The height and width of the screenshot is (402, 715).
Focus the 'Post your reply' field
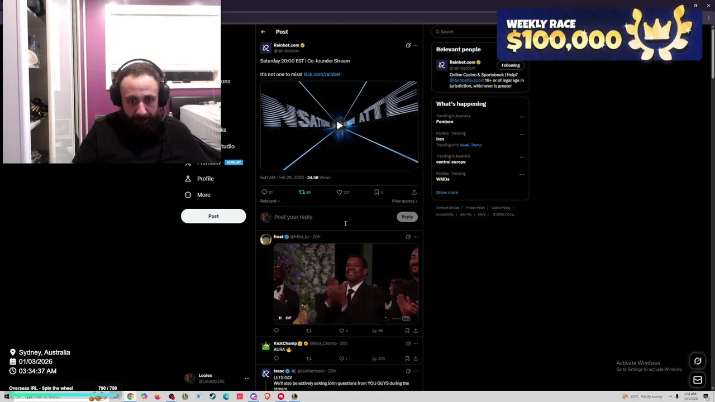(x=333, y=217)
